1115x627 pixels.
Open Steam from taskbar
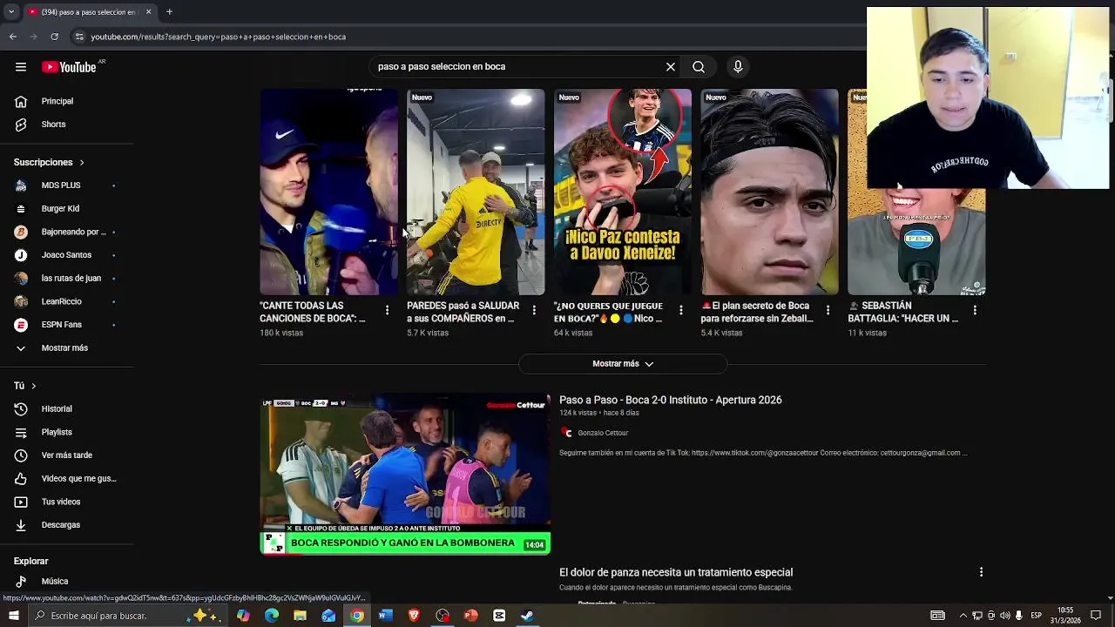pos(527,616)
